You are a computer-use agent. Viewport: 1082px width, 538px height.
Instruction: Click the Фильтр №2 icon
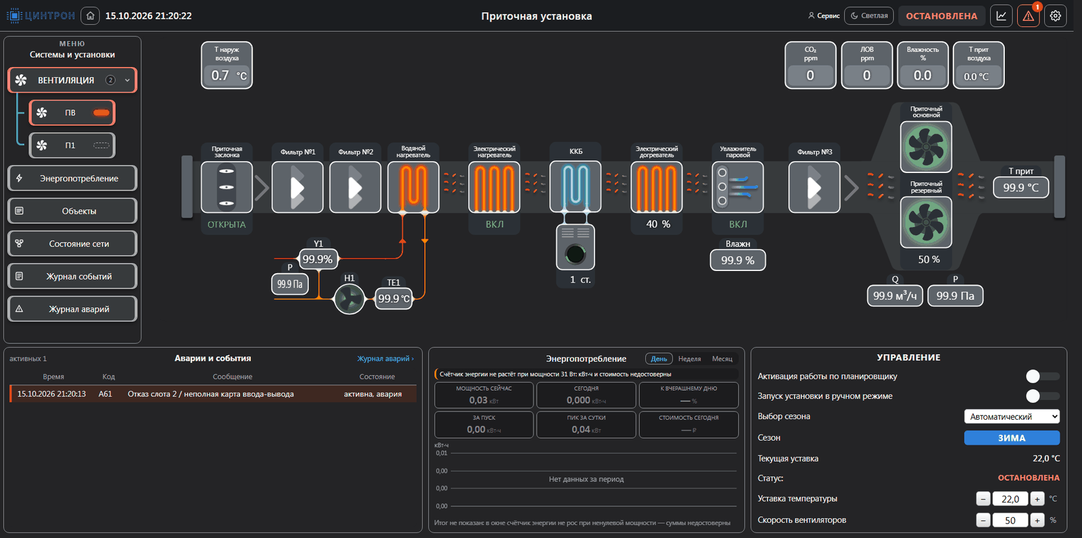[x=356, y=187]
